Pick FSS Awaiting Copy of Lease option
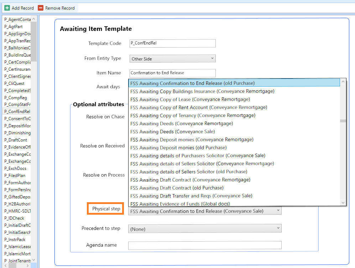The width and height of the screenshot is (355, 268). (x=190, y=100)
